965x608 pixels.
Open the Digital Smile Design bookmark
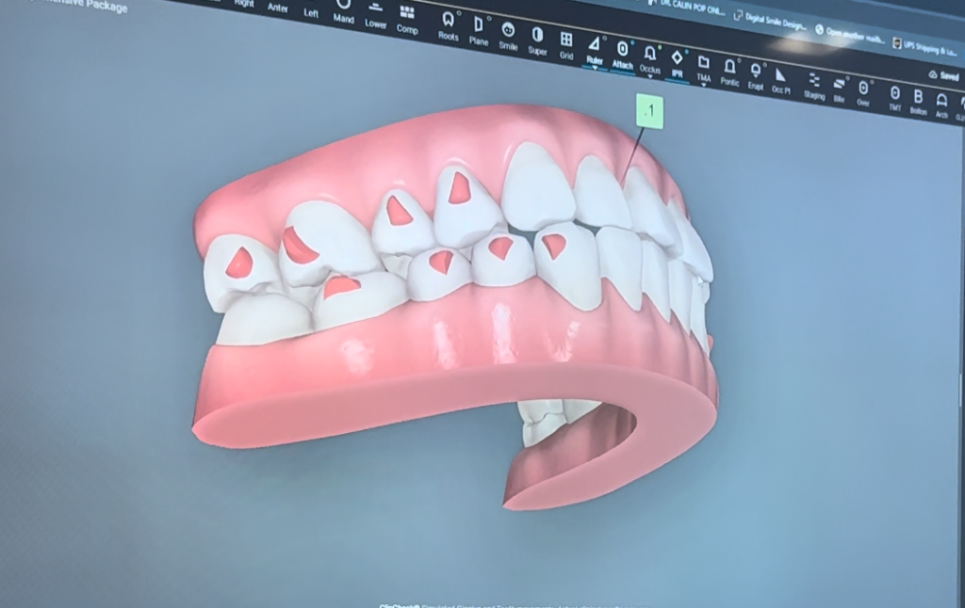click(x=769, y=22)
